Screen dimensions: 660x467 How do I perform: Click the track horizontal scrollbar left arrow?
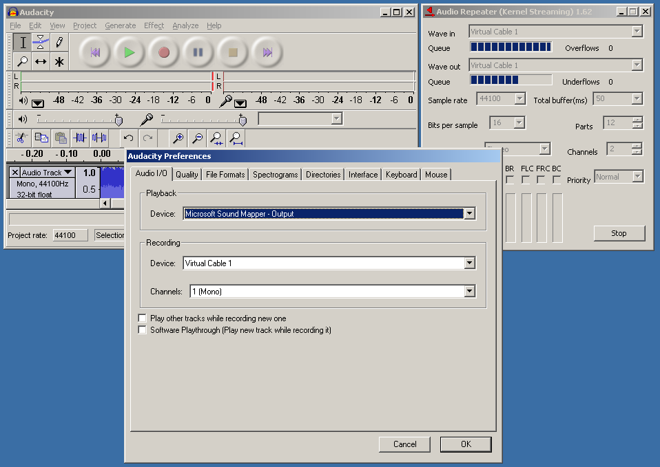tap(105, 204)
